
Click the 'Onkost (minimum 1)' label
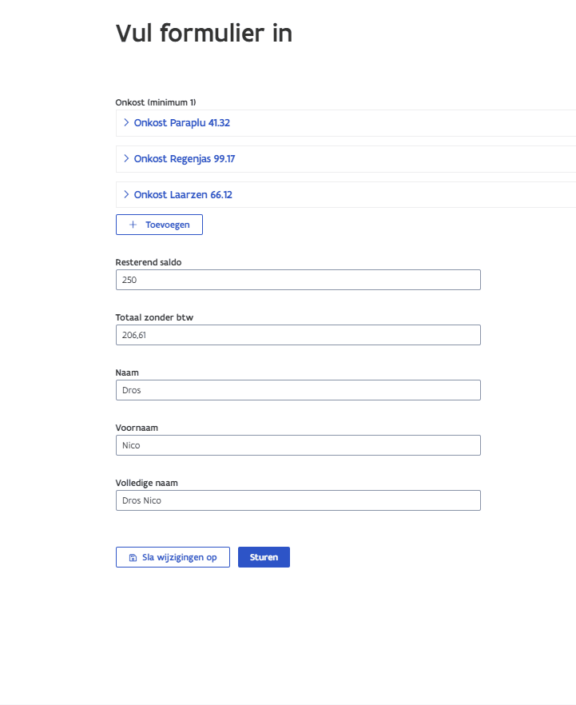156,102
